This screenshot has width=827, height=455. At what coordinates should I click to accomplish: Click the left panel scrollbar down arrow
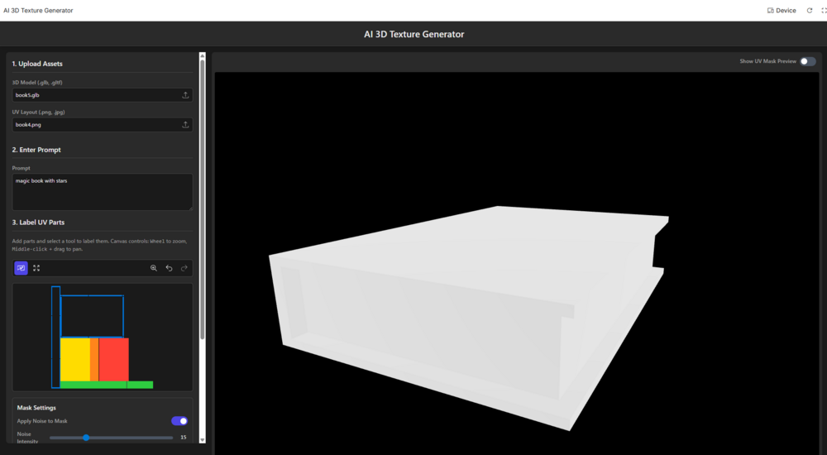click(x=202, y=440)
